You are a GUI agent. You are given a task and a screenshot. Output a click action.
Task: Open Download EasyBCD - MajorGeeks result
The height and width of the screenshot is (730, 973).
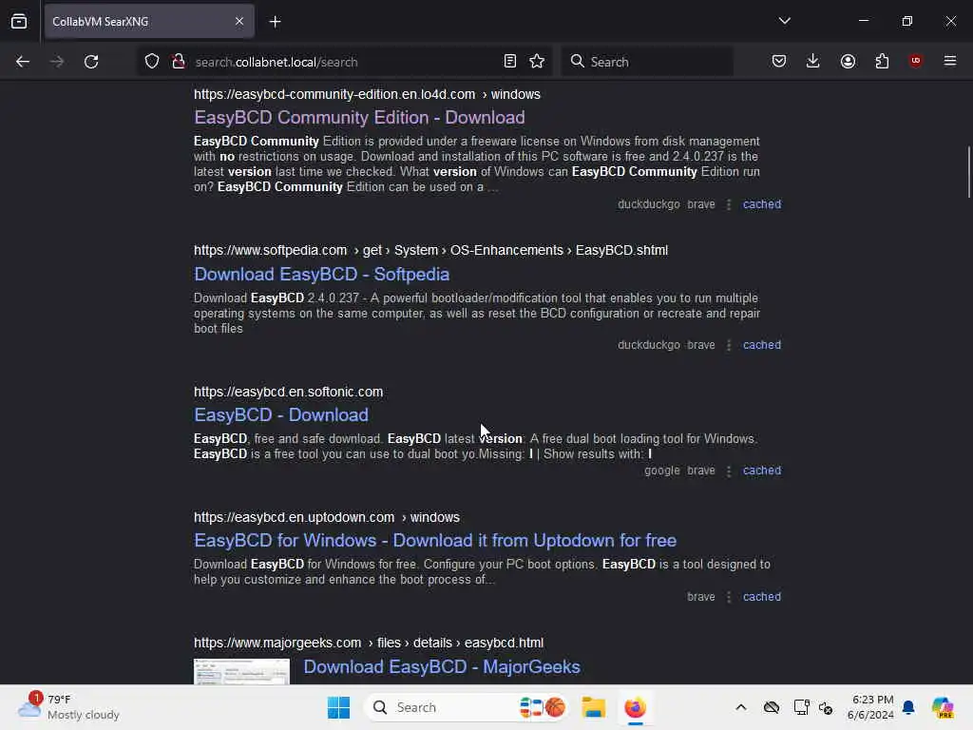click(x=442, y=666)
